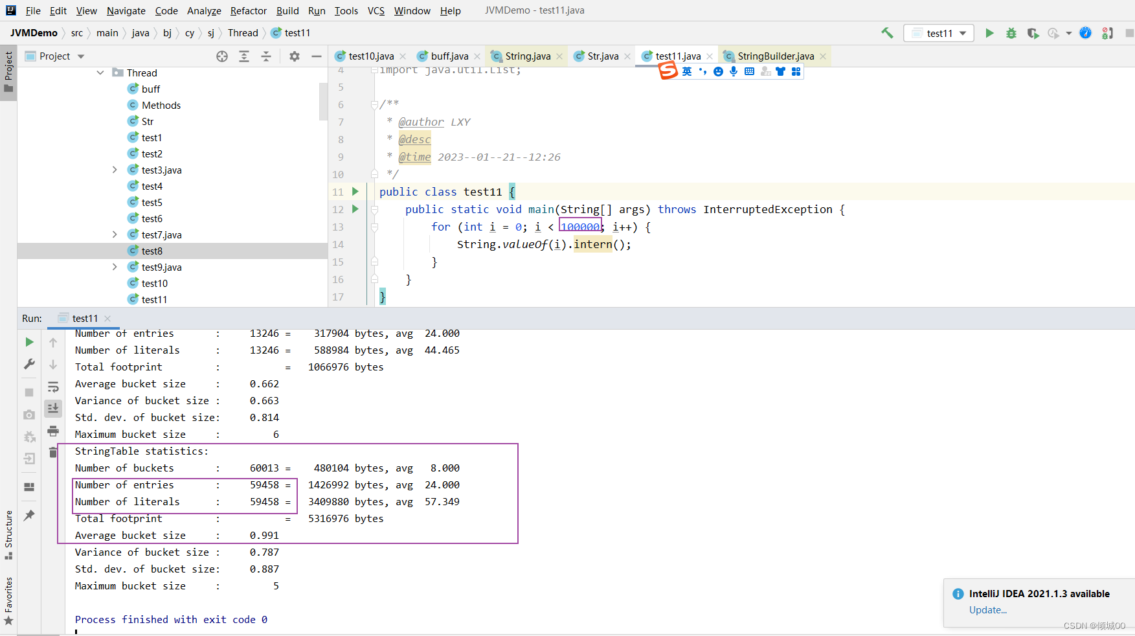Hide the Project panel with minus icon

[316, 56]
